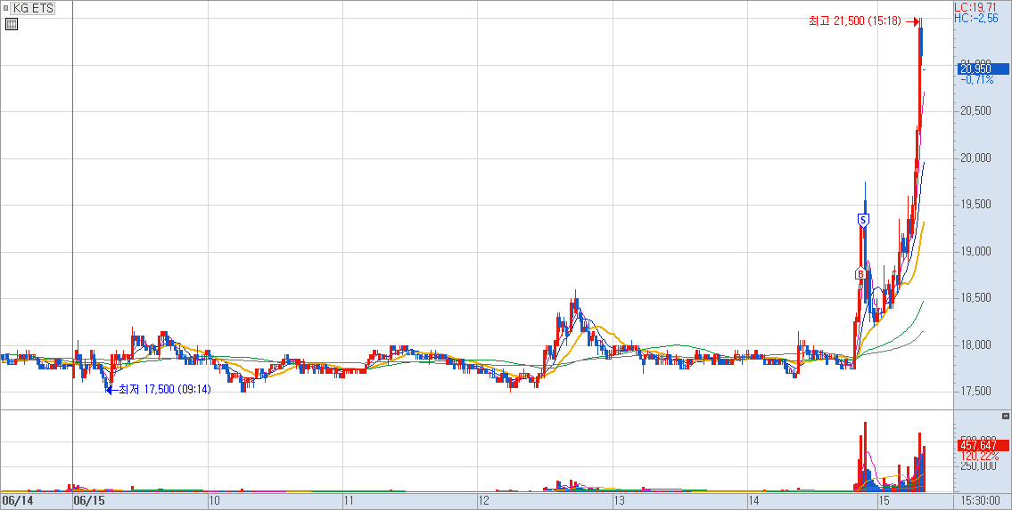Click the -0.71% change value

(976, 80)
